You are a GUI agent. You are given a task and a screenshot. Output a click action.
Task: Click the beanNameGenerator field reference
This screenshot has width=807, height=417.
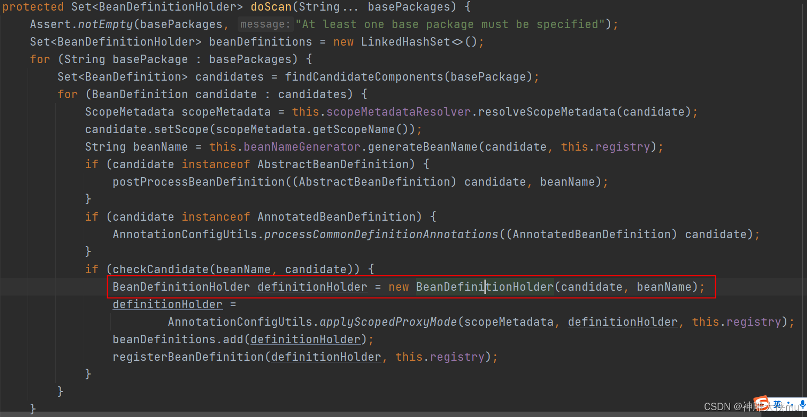coord(302,147)
